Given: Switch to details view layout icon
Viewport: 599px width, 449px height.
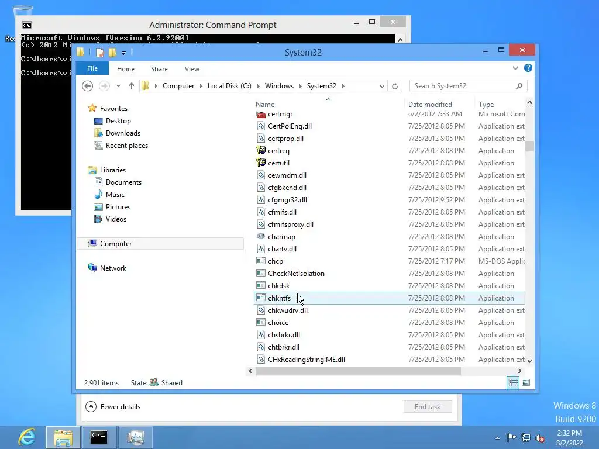Looking at the screenshot, I should 513,382.
